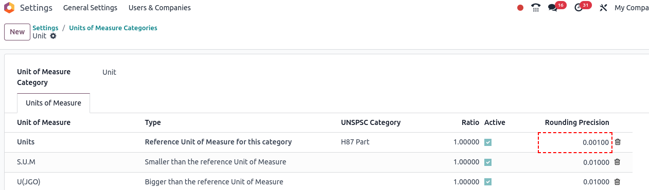Open the Users & Companies menu
649x190 pixels.
[160, 8]
